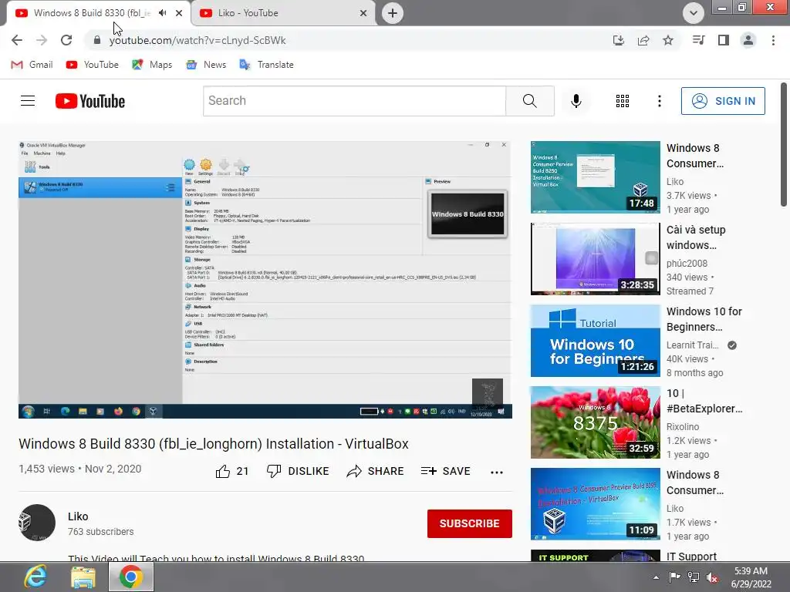Open the Gmail bookmark
The width and height of the screenshot is (790, 592).
32,65
